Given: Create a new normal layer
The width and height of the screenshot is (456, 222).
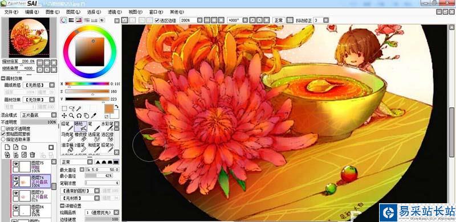Looking at the screenshot, I should [8, 147].
